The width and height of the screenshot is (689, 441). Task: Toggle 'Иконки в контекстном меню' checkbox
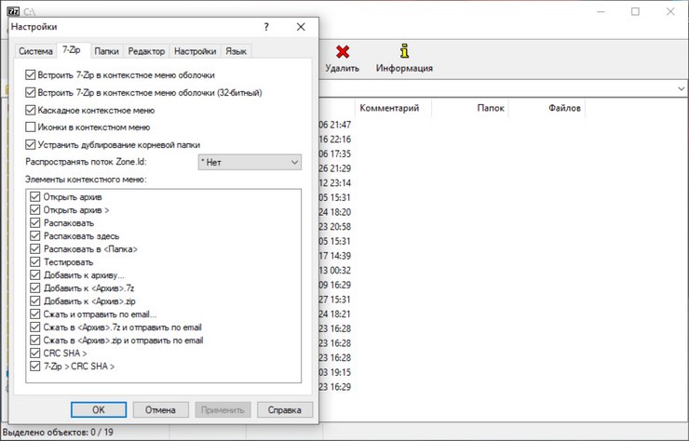31,127
